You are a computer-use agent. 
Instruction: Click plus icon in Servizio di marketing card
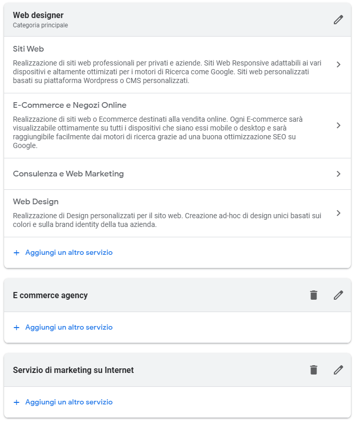pyautogui.click(x=17, y=402)
